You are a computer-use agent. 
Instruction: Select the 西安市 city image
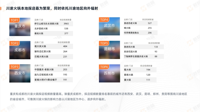[x=20, y=73]
